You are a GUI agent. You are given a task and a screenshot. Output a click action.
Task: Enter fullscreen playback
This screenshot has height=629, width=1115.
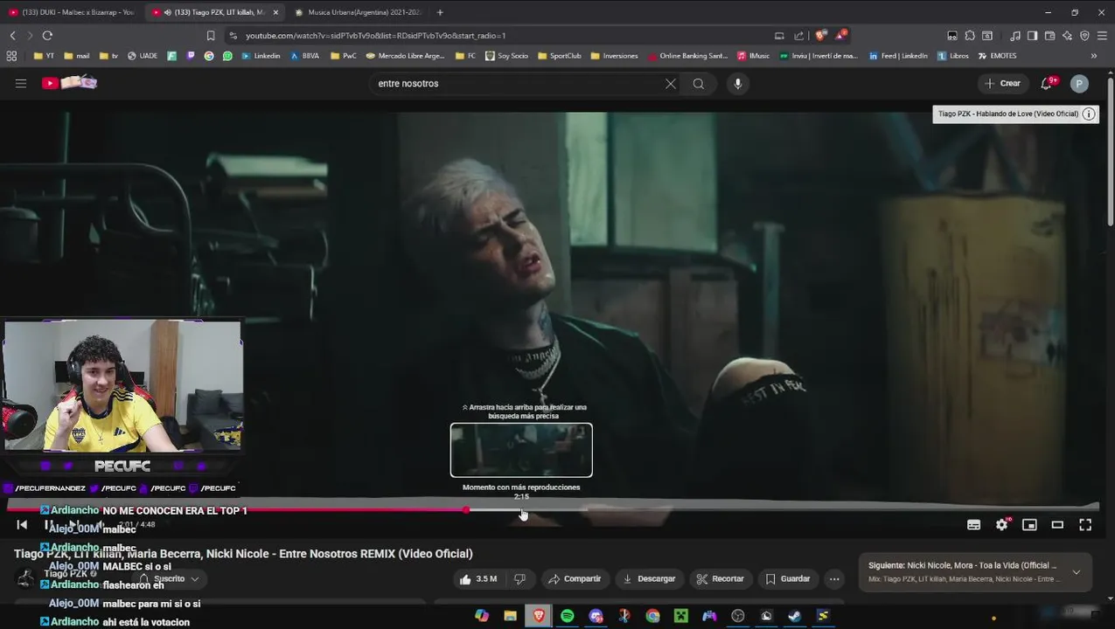1085,524
